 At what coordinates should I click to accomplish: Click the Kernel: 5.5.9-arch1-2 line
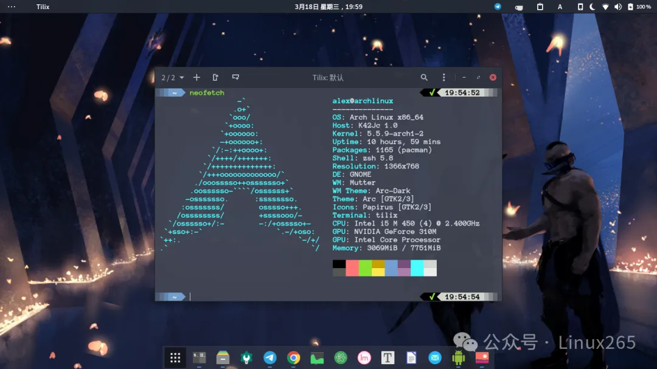click(378, 134)
